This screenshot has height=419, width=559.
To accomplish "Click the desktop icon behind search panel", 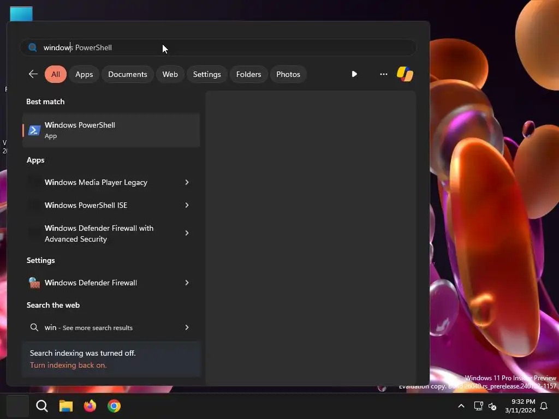I will tap(21, 14).
